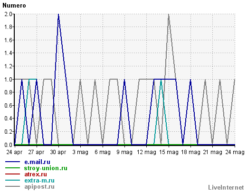Click the stroy-union.ru legend label
Viewport: 247px width, 192px height.
coord(46,168)
